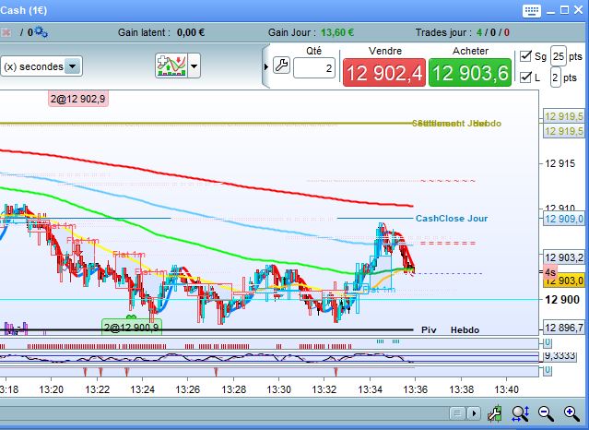Click the list lines icon at bottom
This screenshot has height=430, width=589.
click(x=457, y=413)
